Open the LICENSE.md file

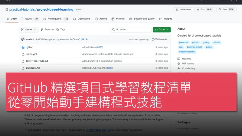[x=33, y=68]
